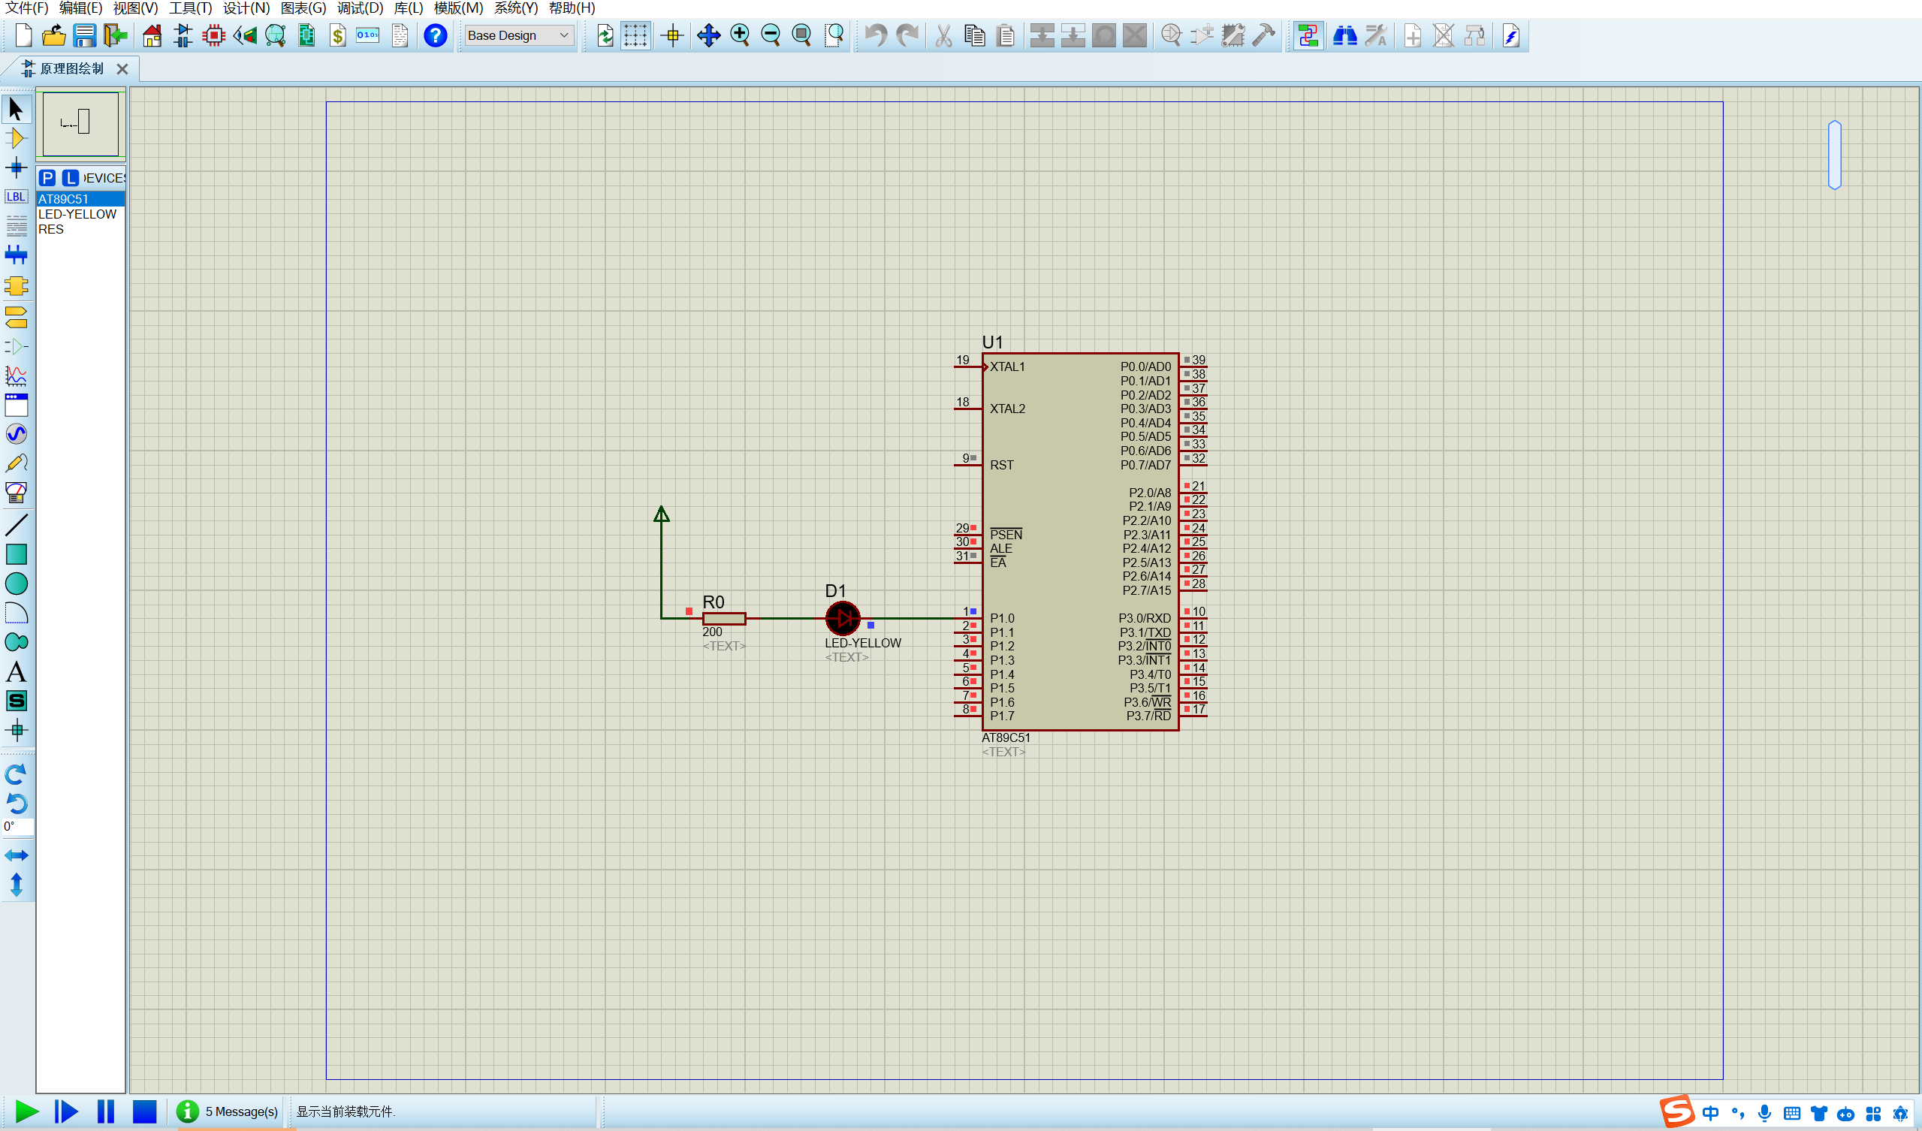Open Virtual Instruments mode

16,493
